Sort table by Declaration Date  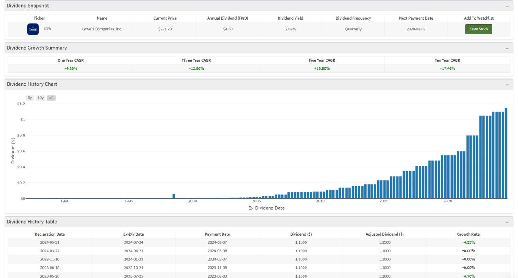(50, 234)
